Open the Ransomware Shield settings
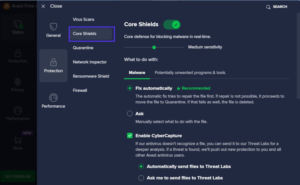Screen dimensions: 300x185 pyautogui.click(x=91, y=76)
